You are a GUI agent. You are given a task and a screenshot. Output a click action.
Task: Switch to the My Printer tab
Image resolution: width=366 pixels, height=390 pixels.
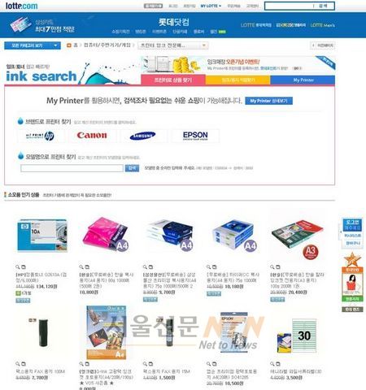(x=303, y=80)
